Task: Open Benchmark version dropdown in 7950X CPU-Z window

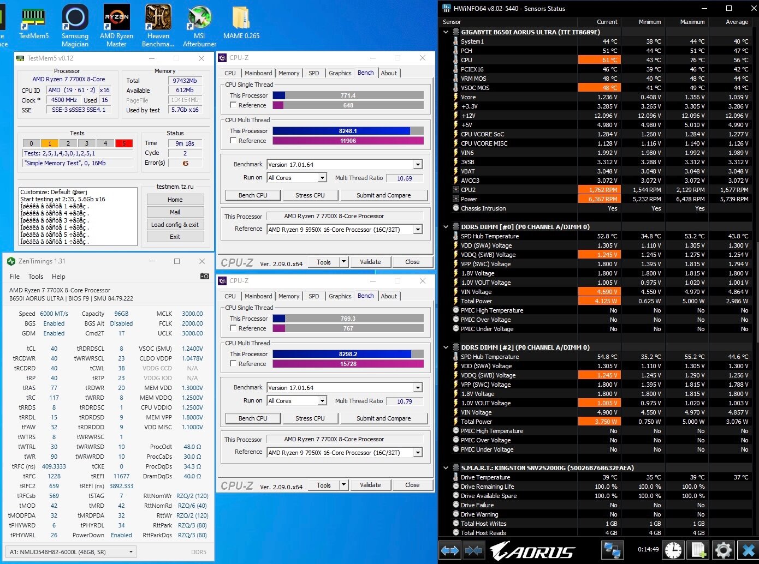Action: (x=345, y=388)
